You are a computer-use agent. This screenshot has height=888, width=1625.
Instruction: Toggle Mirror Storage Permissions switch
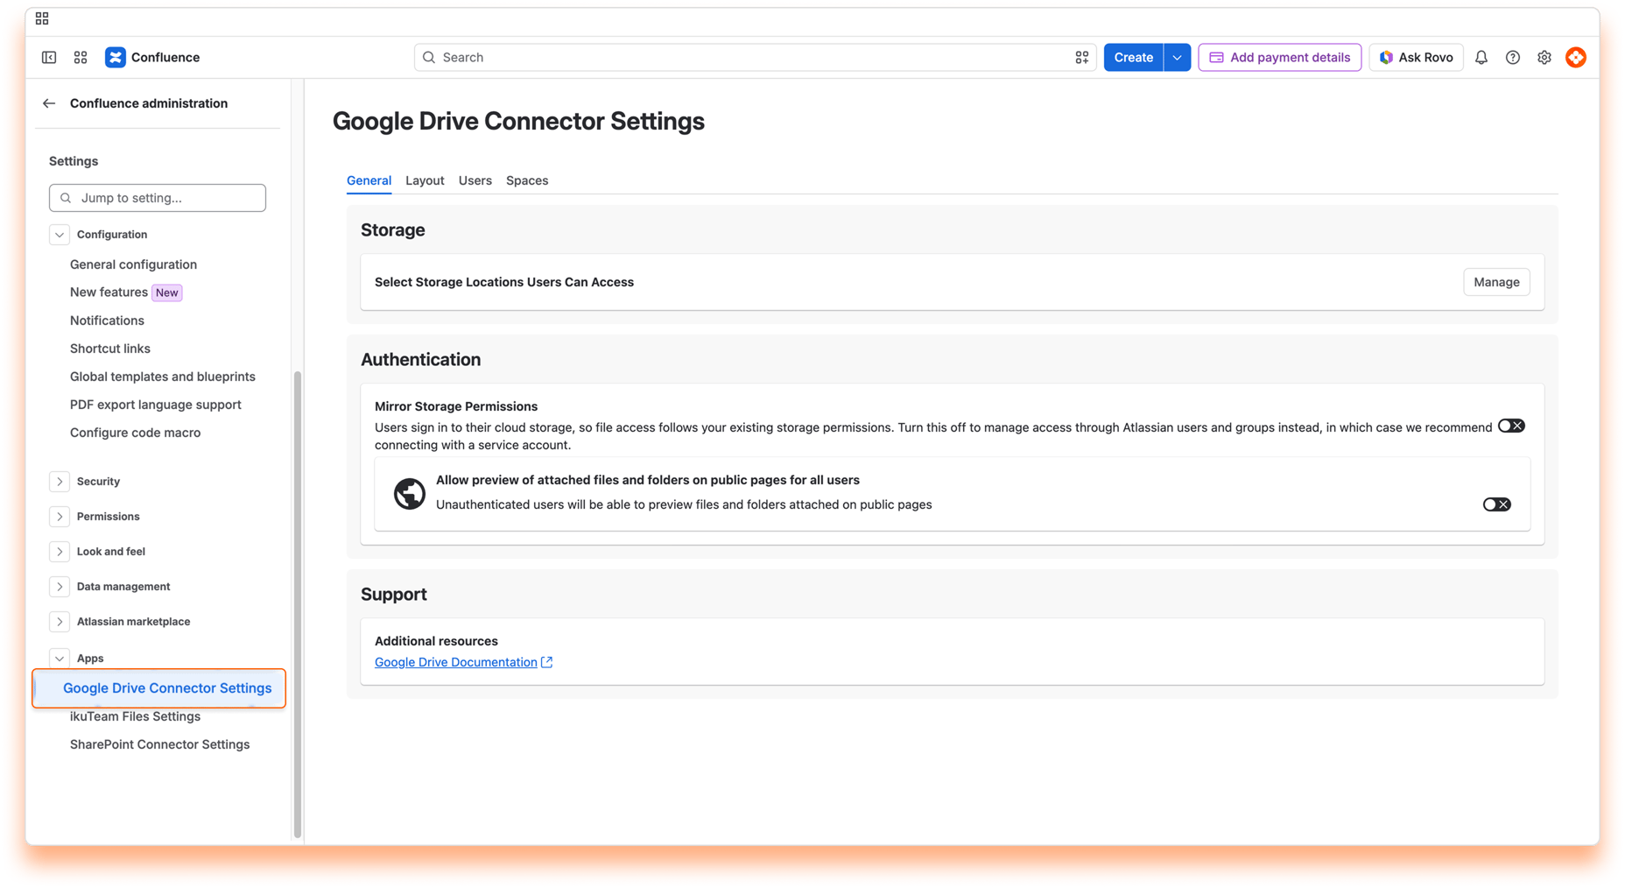pyautogui.click(x=1511, y=426)
